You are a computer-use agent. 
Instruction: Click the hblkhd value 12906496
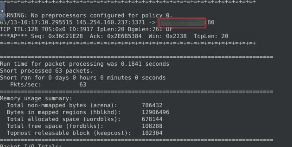(x=155, y=112)
